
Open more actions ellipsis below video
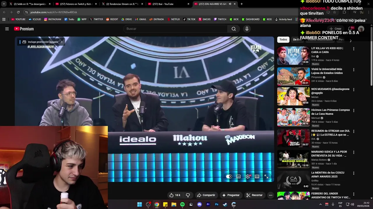click(271, 195)
